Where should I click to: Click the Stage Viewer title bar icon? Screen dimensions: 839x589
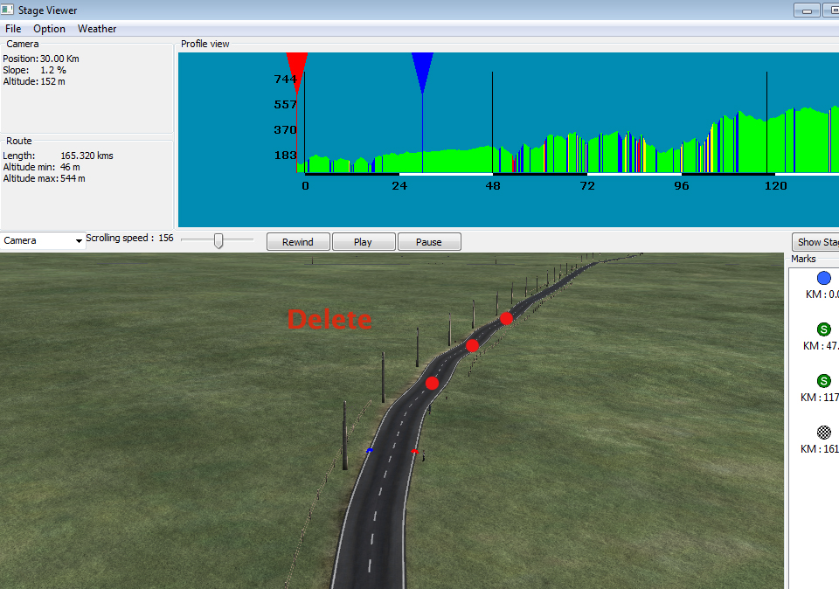[x=9, y=10]
